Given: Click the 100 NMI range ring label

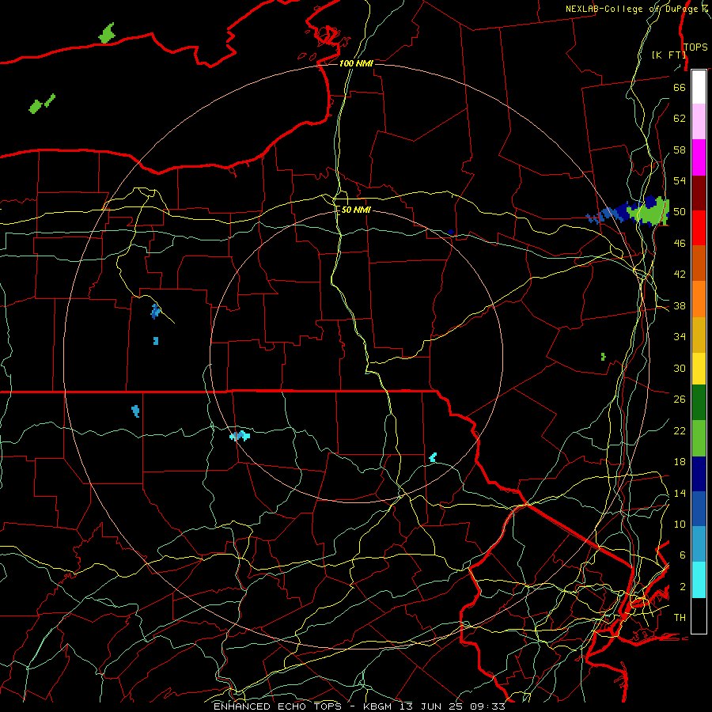Looking at the screenshot, I should 356,63.
